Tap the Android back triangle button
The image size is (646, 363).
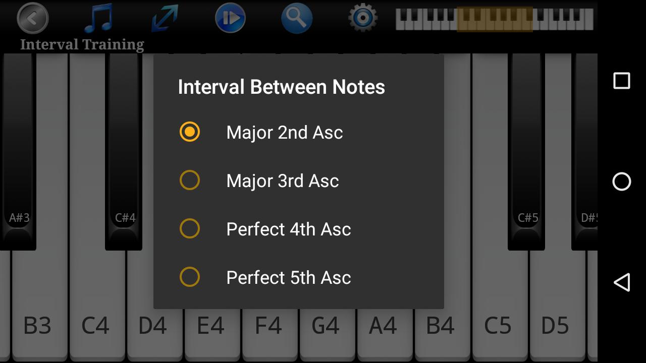click(x=622, y=282)
